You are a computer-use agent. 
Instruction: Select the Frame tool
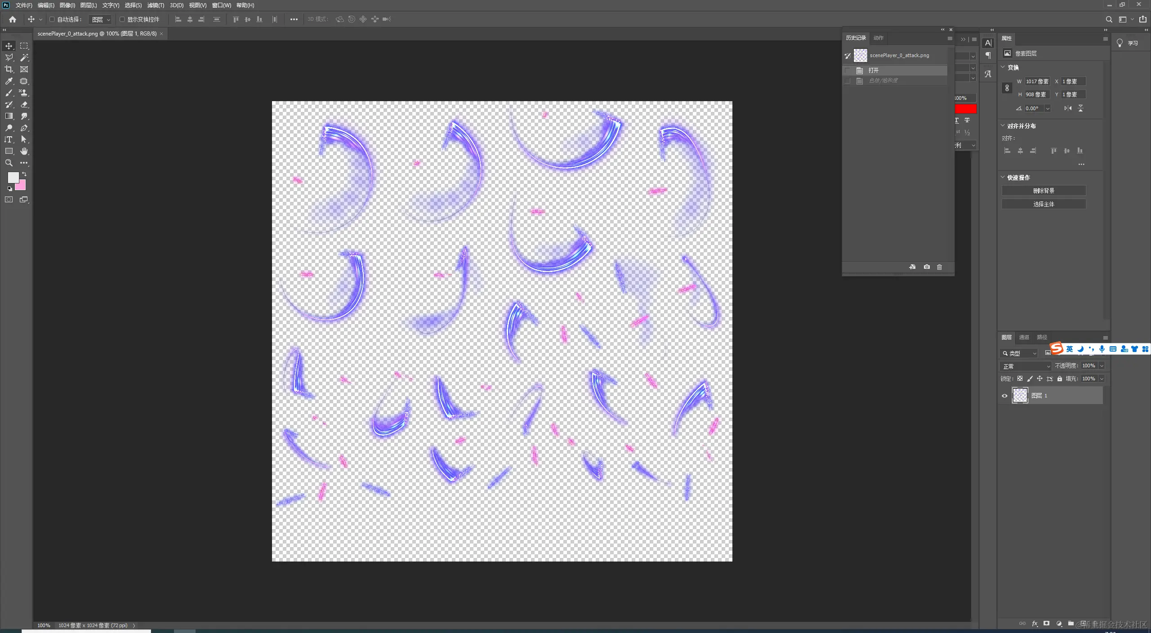pyautogui.click(x=24, y=69)
